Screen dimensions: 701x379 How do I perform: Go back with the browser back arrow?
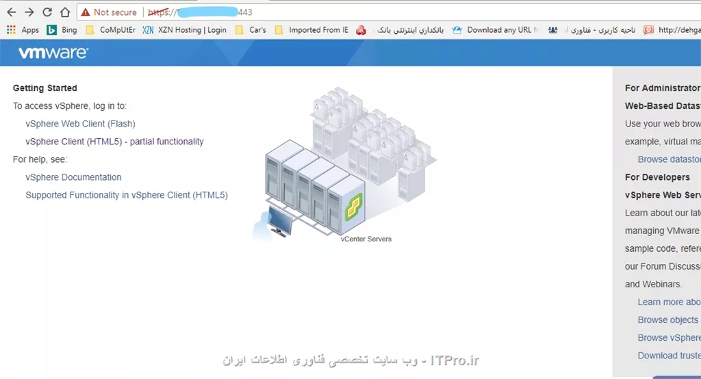point(12,12)
